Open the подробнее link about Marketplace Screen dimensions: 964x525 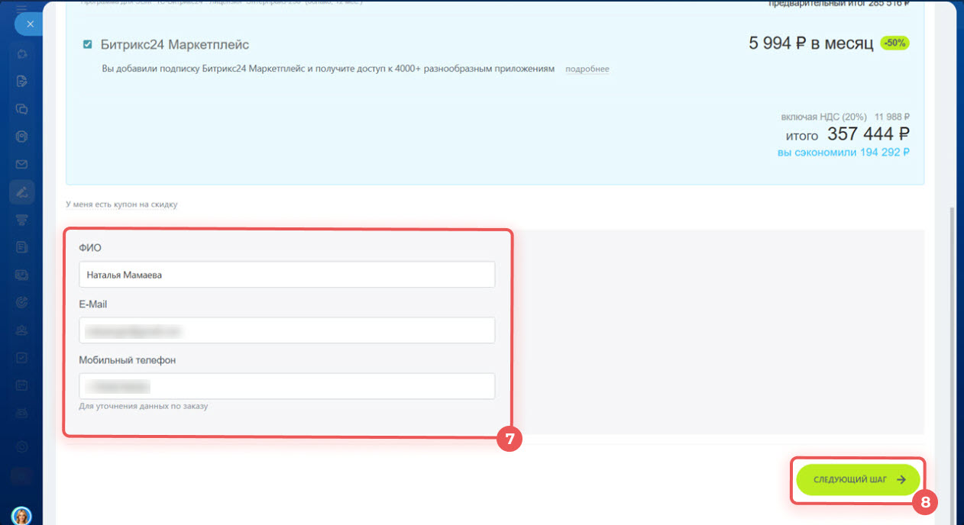click(x=587, y=69)
